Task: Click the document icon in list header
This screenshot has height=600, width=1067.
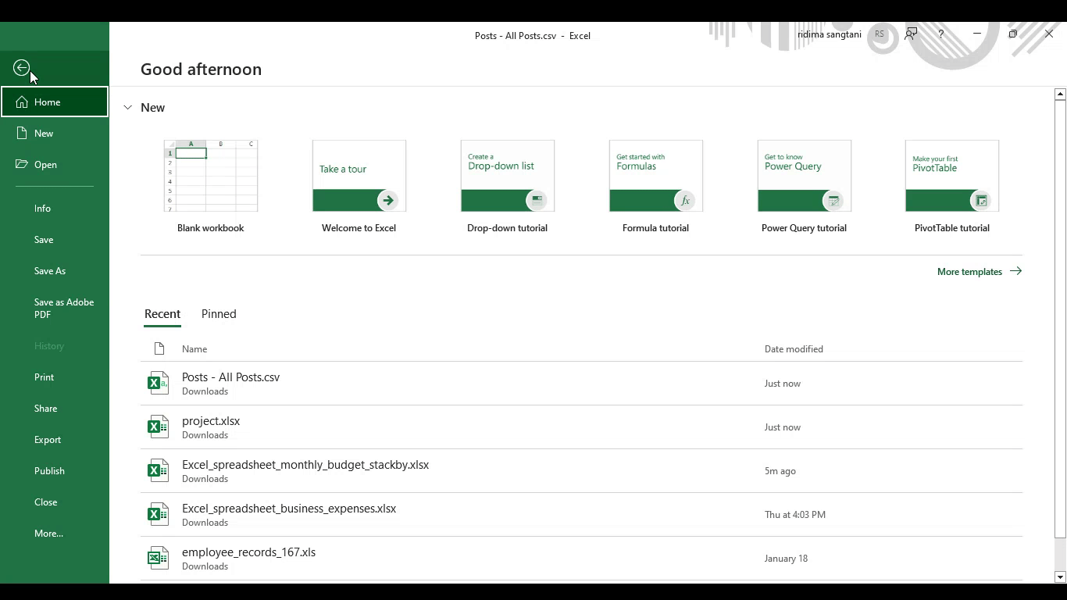Action: (159, 348)
